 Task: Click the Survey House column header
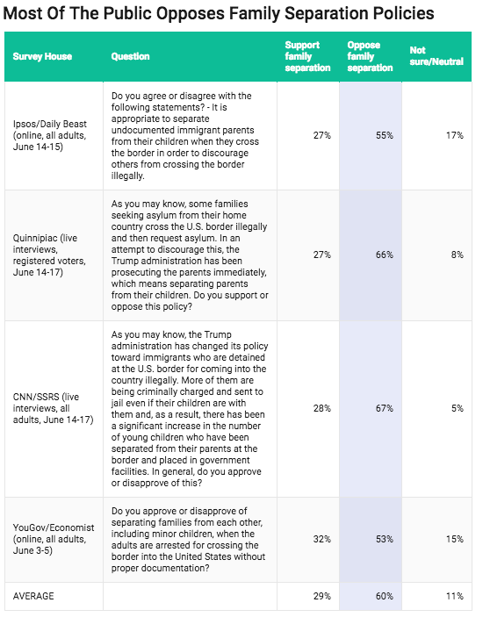pyautogui.click(x=42, y=56)
